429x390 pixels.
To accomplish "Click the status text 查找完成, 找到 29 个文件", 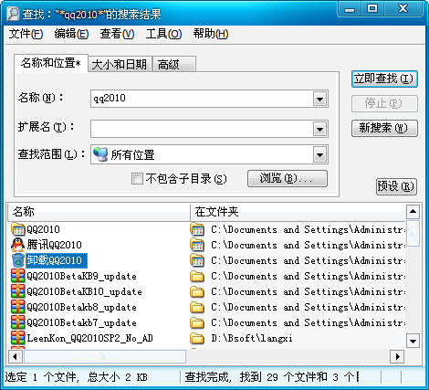I will tap(256, 377).
